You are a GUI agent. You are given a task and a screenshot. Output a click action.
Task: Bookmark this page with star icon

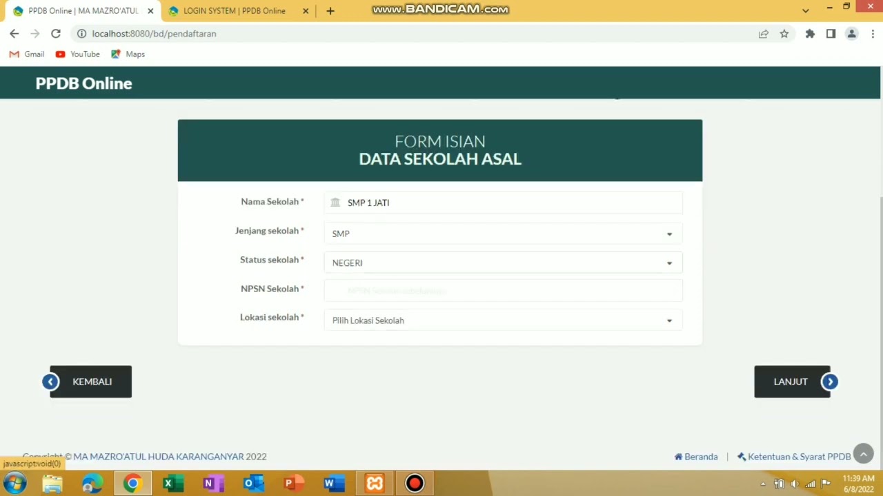pos(784,34)
